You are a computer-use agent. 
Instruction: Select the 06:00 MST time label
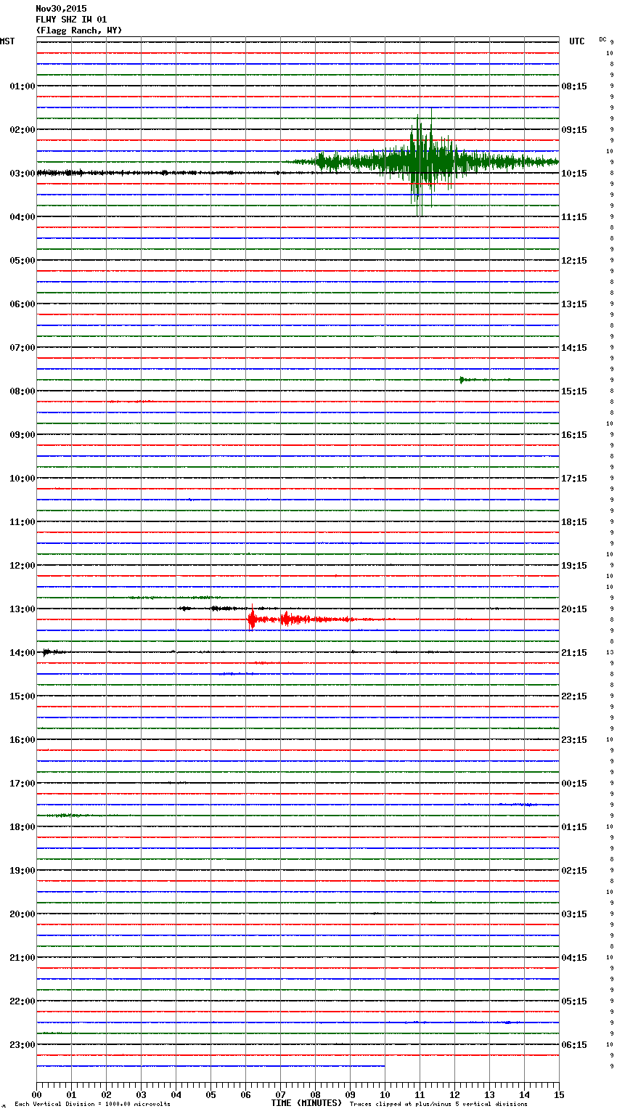(23, 304)
